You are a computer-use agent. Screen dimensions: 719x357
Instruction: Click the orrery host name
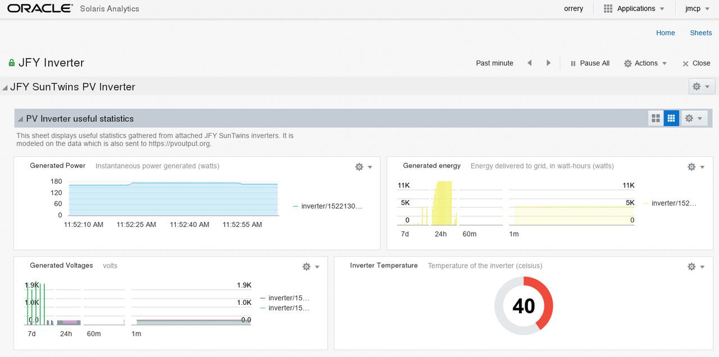tap(574, 9)
